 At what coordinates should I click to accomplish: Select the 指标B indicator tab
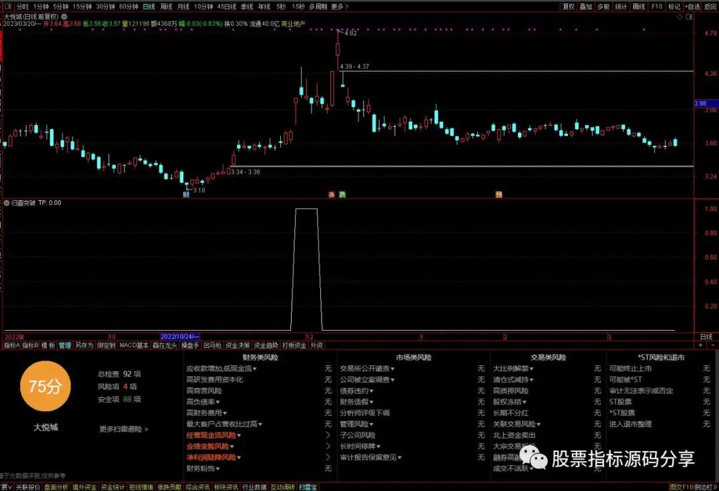(x=30, y=345)
